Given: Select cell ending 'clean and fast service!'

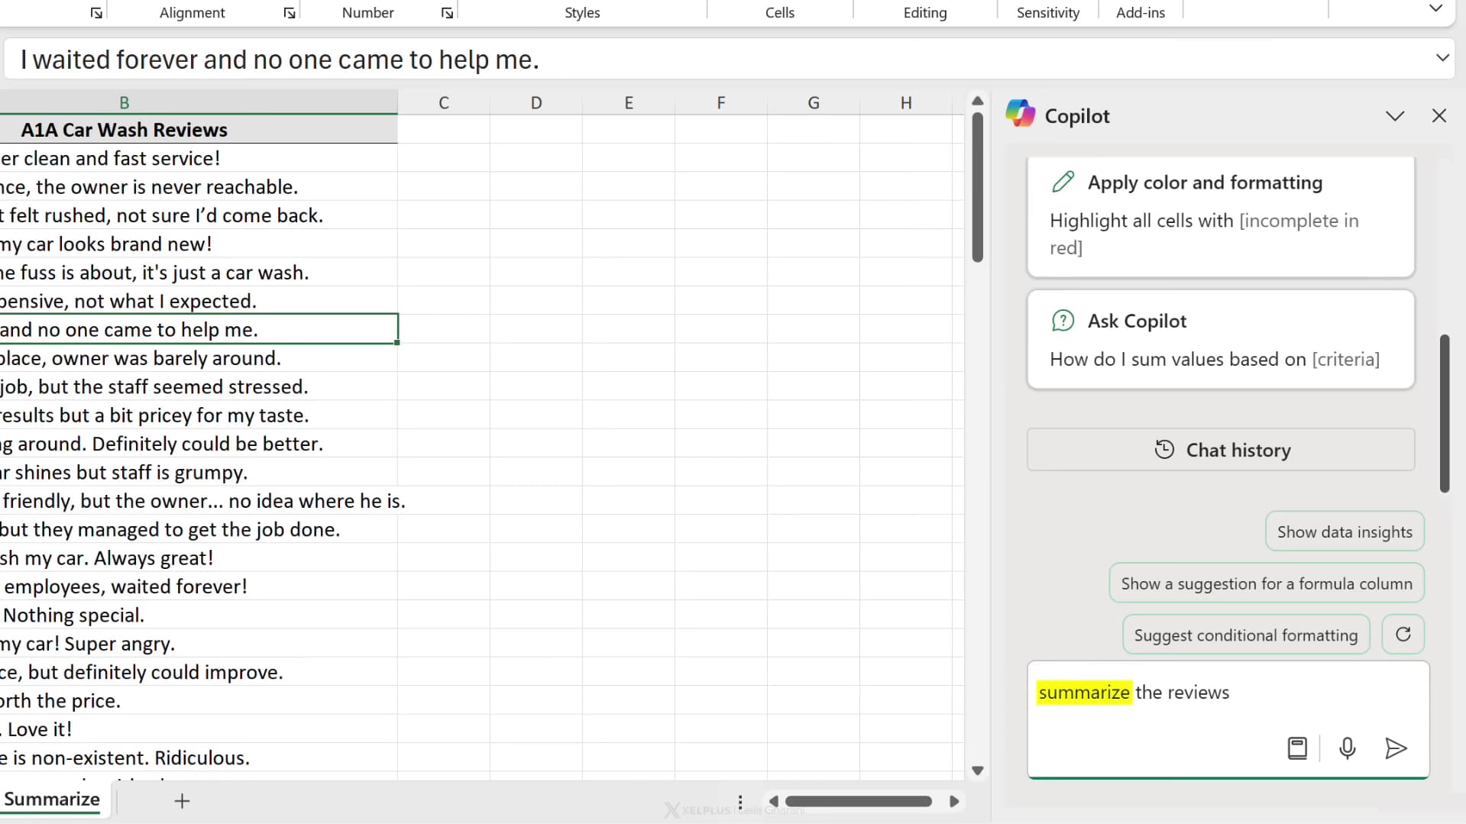Looking at the screenshot, I should [199, 158].
